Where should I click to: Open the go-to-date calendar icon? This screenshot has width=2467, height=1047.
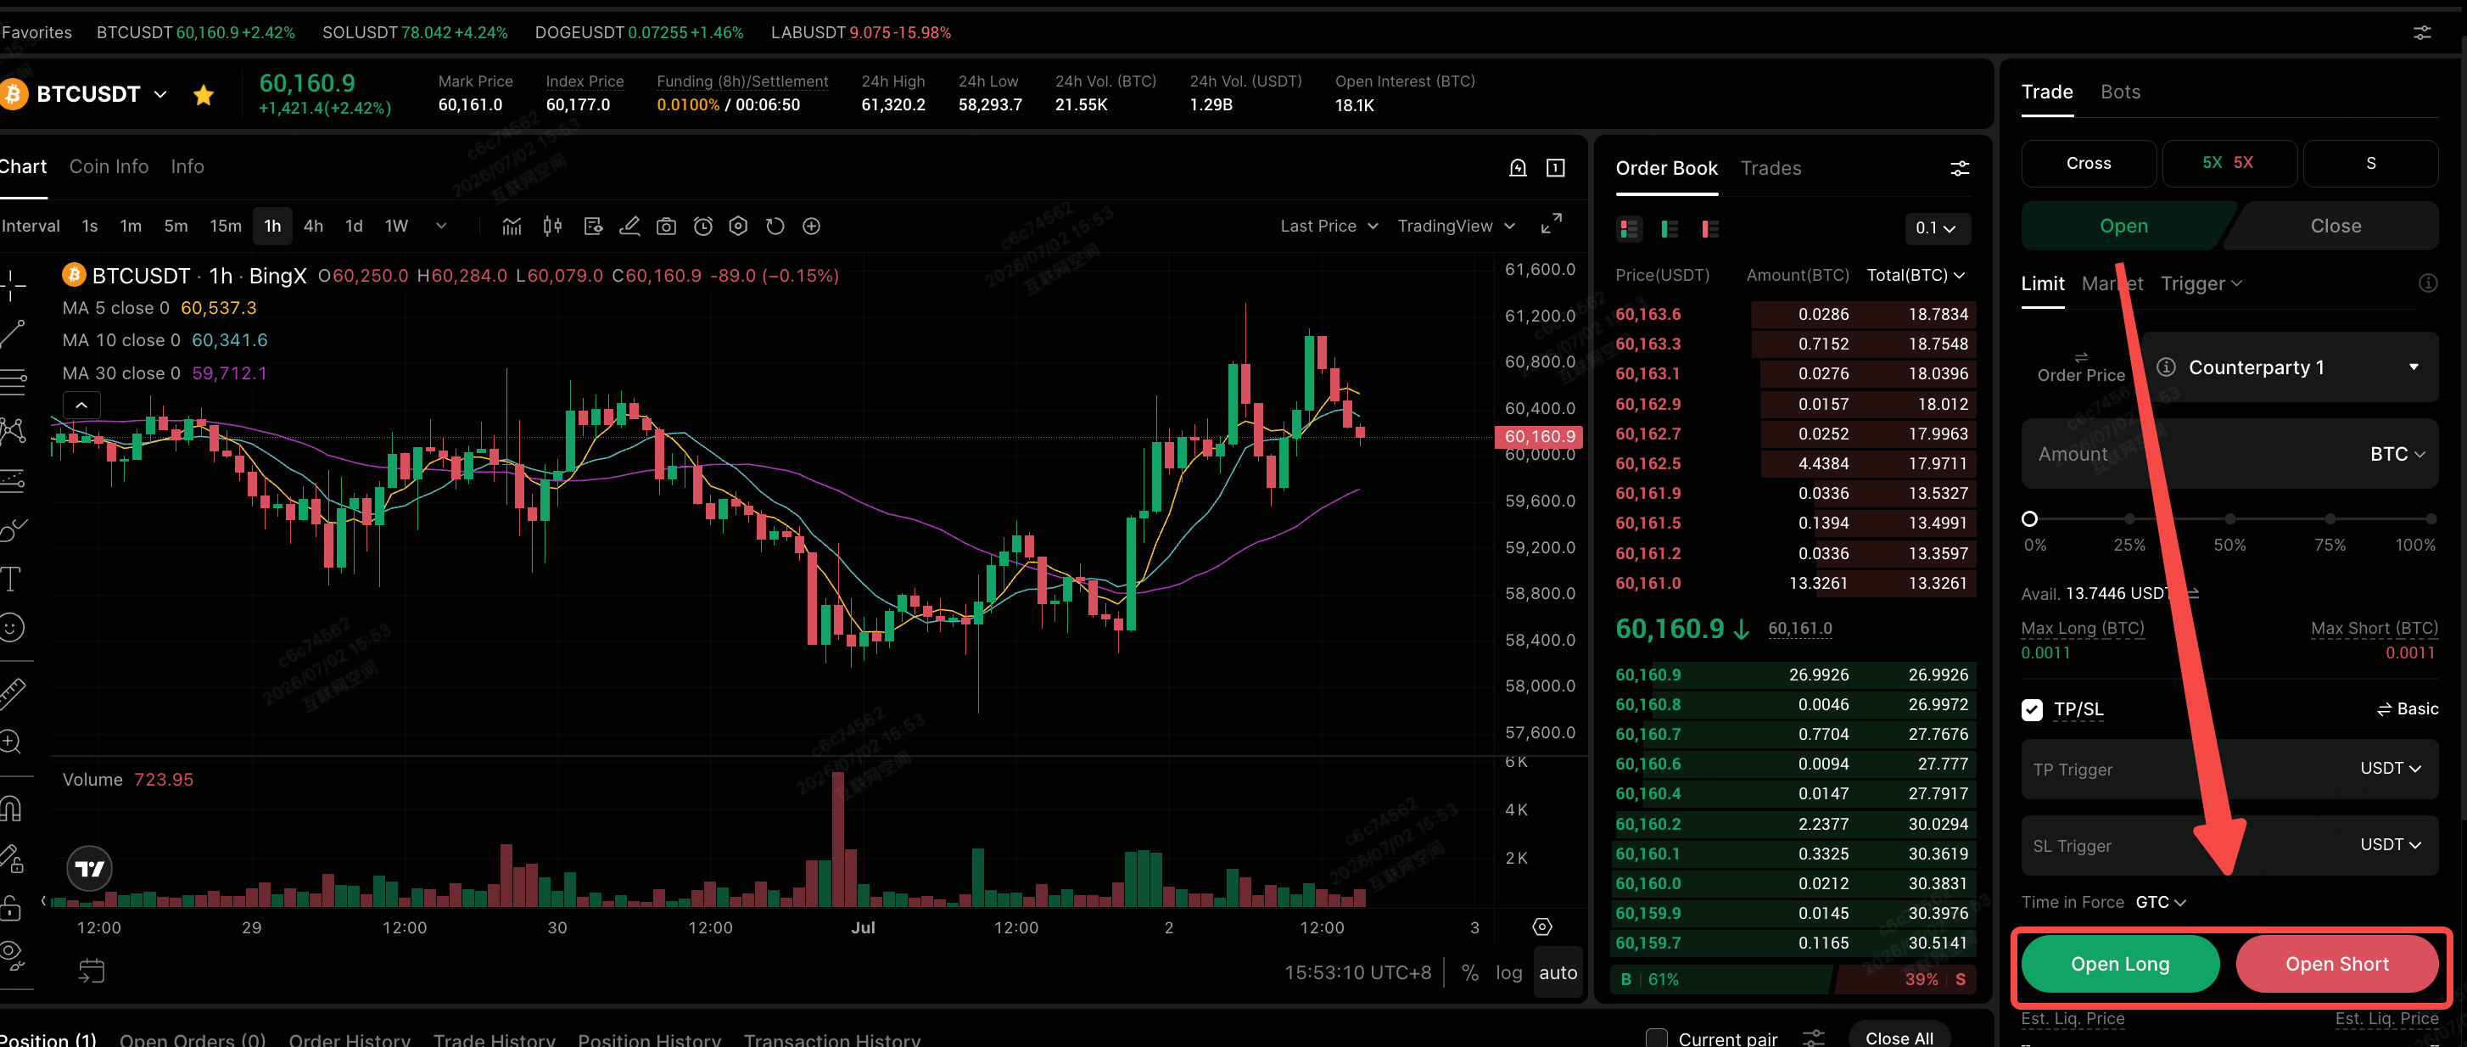[x=91, y=971]
